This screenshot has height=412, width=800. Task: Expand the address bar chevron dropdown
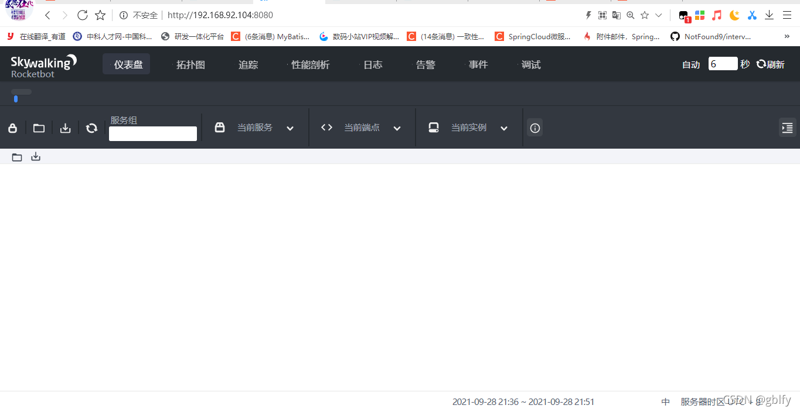click(659, 15)
